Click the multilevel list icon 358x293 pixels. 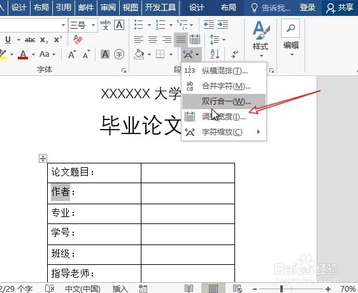pyautogui.click(x=182, y=24)
